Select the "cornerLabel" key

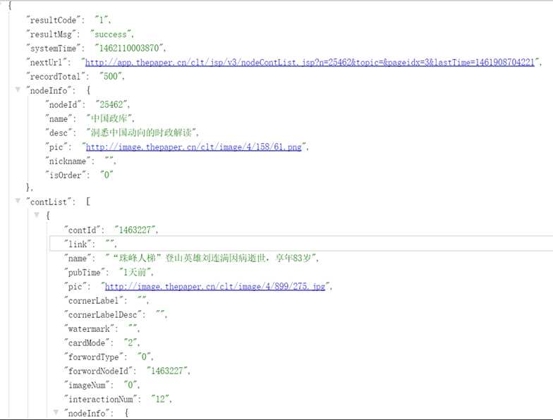tap(95, 300)
